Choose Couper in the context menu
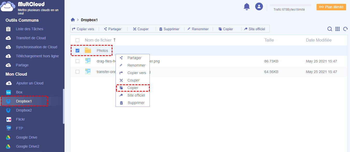The image size is (350, 152). tap(133, 80)
